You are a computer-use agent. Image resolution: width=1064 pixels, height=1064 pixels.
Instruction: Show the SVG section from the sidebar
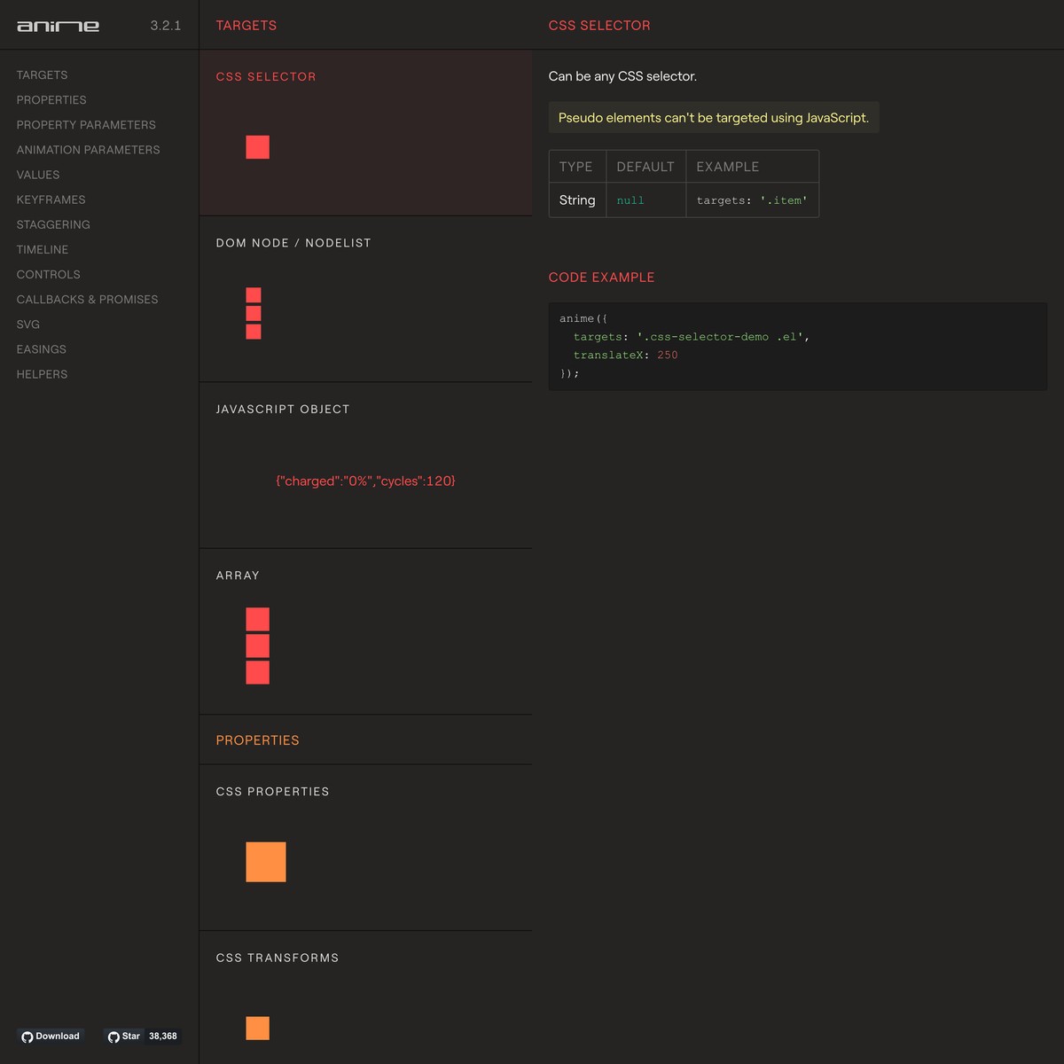(28, 325)
